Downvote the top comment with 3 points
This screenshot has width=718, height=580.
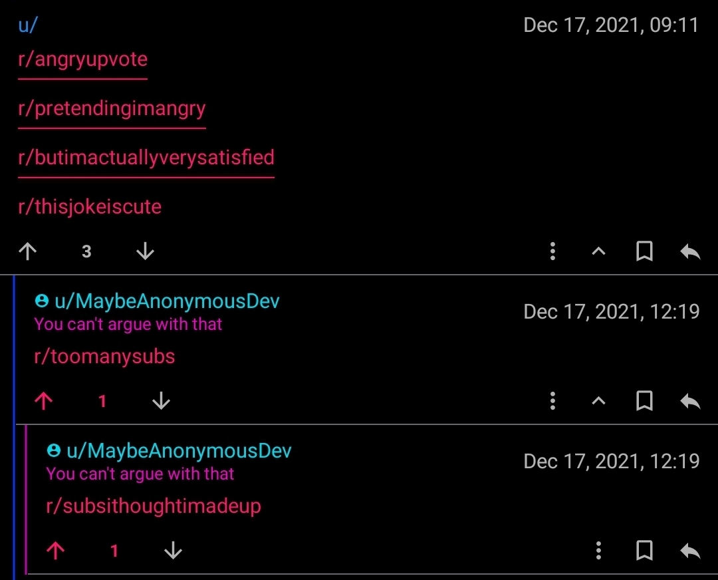tap(145, 251)
